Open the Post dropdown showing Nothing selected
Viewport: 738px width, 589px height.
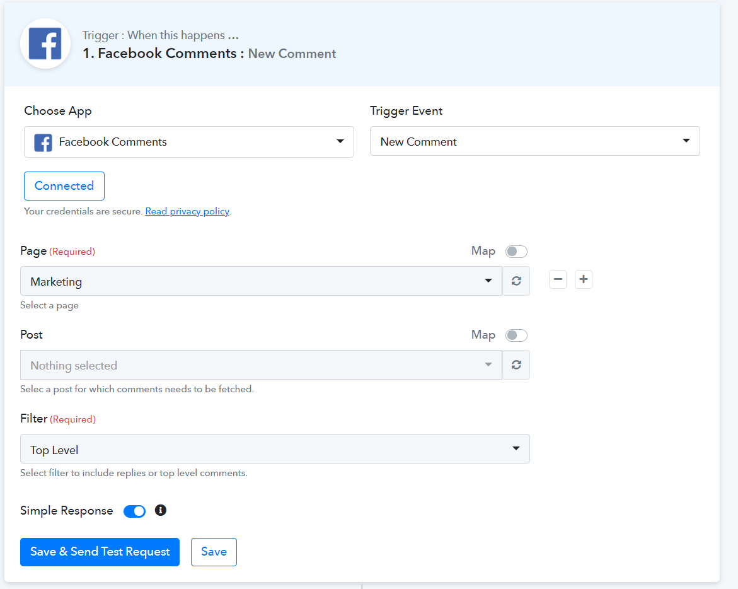(261, 365)
